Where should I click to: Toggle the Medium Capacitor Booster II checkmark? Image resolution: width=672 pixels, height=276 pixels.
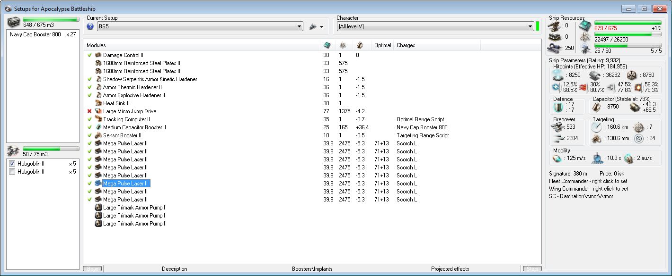[89, 127]
